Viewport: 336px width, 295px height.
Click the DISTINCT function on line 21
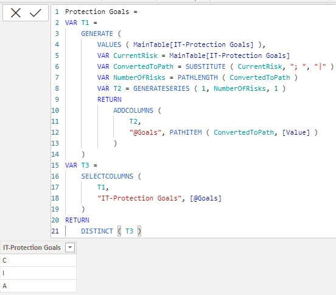tap(97, 231)
